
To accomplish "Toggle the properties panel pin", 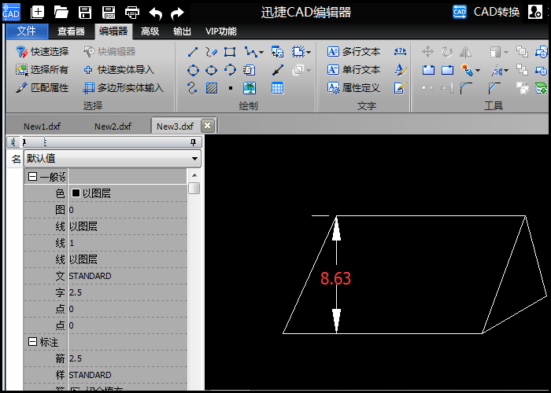I will point(193,141).
